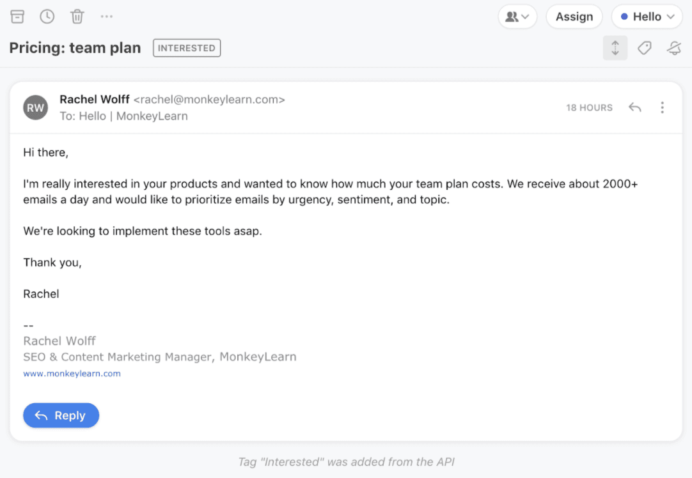Click the Hi there, greeting line
The height and width of the screenshot is (478, 692).
pyautogui.click(x=46, y=153)
